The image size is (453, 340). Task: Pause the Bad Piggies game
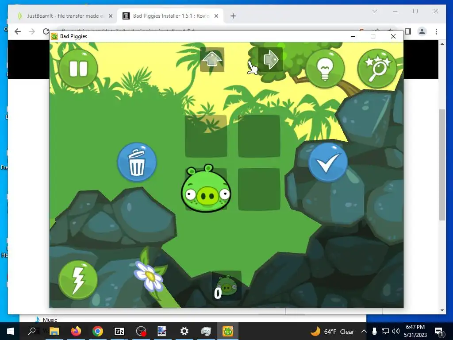[x=78, y=69]
